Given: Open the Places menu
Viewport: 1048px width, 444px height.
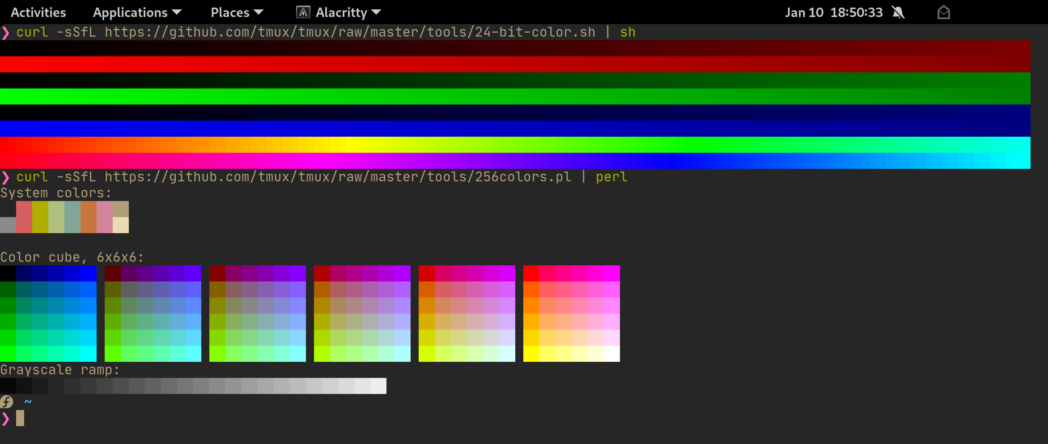Looking at the screenshot, I should [237, 13].
